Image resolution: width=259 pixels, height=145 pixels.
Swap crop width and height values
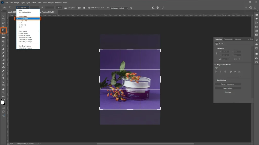tap(42, 8)
